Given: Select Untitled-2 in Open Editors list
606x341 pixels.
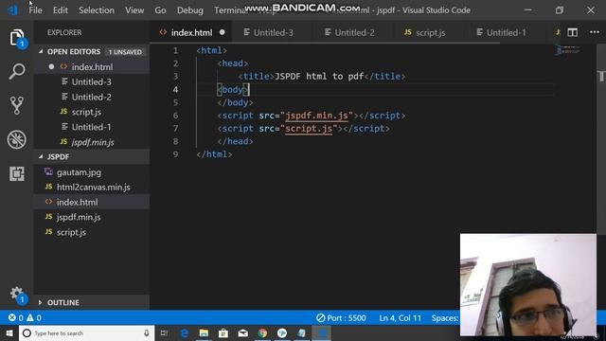Looking at the screenshot, I should pyautogui.click(x=92, y=97).
